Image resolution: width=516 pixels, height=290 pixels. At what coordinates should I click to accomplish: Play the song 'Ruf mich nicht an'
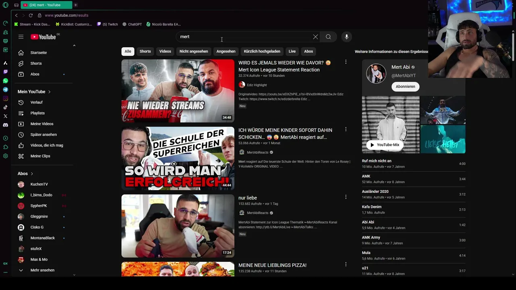[x=414, y=164]
